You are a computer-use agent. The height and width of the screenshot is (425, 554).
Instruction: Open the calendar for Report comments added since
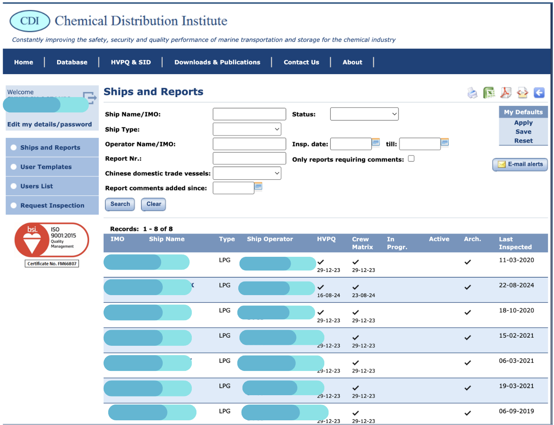coord(258,187)
